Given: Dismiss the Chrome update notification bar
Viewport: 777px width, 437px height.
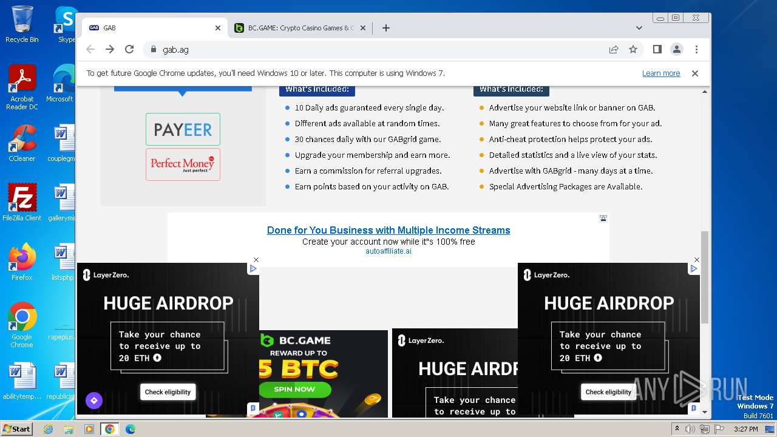Looking at the screenshot, I should tap(695, 73).
